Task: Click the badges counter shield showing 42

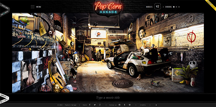Action: click(x=158, y=6)
